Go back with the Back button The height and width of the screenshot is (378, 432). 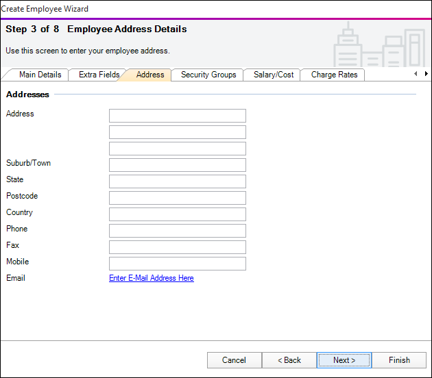(289, 360)
